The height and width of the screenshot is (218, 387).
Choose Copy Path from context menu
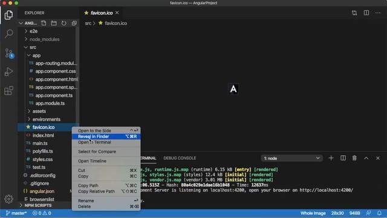[x=106, y=185]
